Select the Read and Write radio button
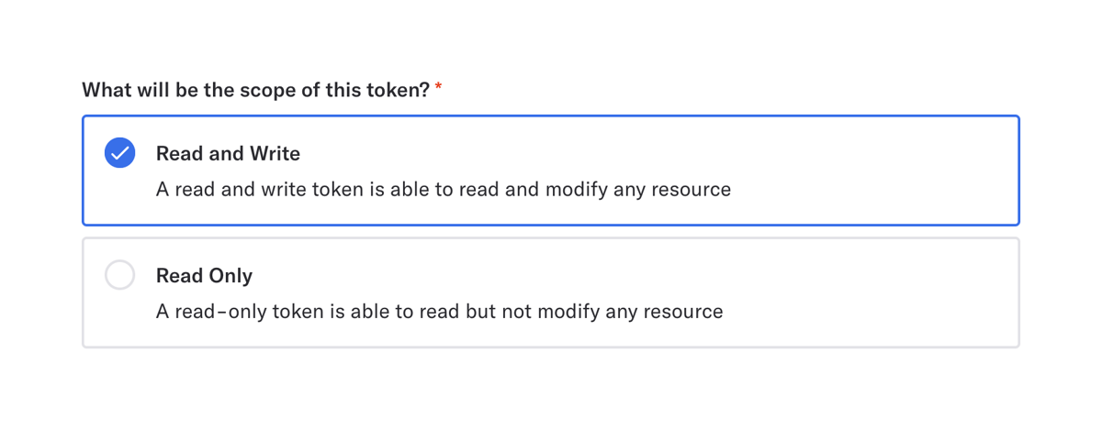The width and height of the screenshot is (1102, 430). pyautogui.click(x=120, y=153)
